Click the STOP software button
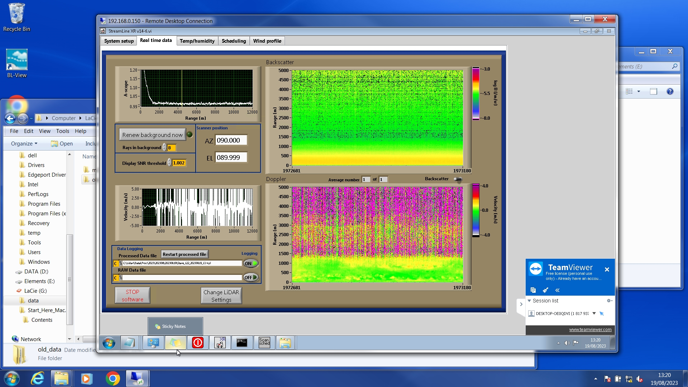This screenshot has width=688, height=387. 132,296
